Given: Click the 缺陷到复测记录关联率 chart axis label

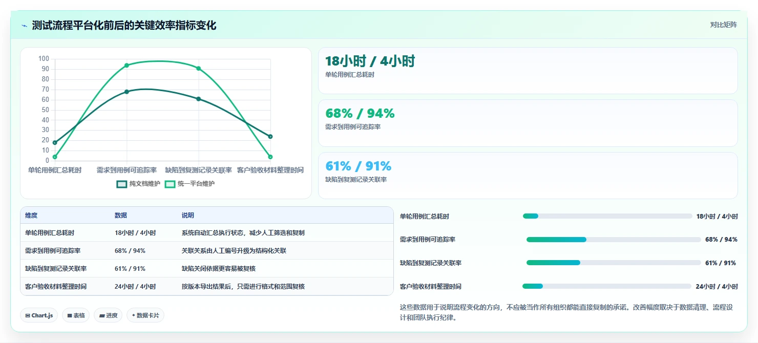Looking at the screenshot, I should (x=198, y=170).
